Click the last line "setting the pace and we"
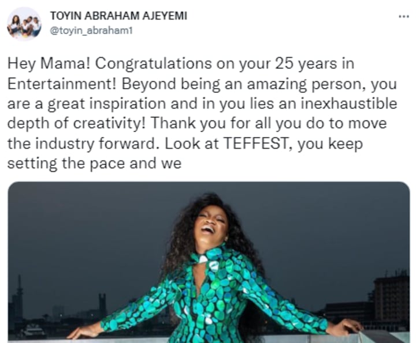The height and width of the screenshot is (343, 416). (94, 163)
